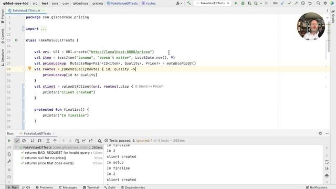Open test runner settings gear
This screenshot has width=336, height=189.
click(x=99, y=141)
